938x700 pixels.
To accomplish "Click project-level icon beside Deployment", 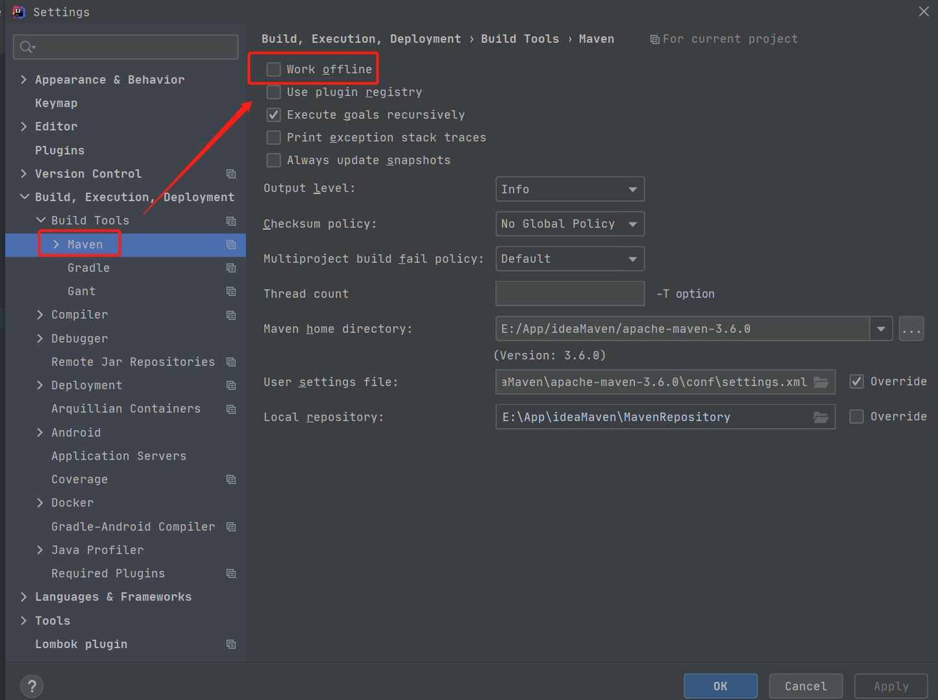I will [231, 385].
